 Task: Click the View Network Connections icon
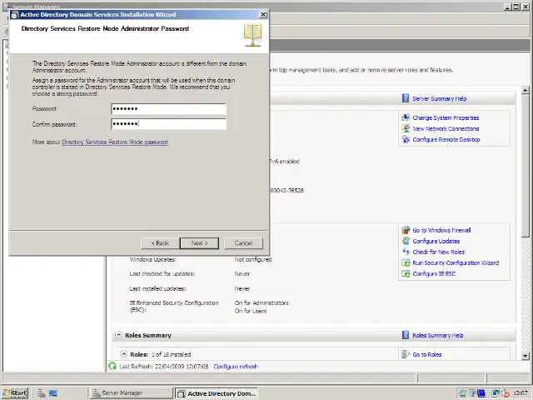406,128
